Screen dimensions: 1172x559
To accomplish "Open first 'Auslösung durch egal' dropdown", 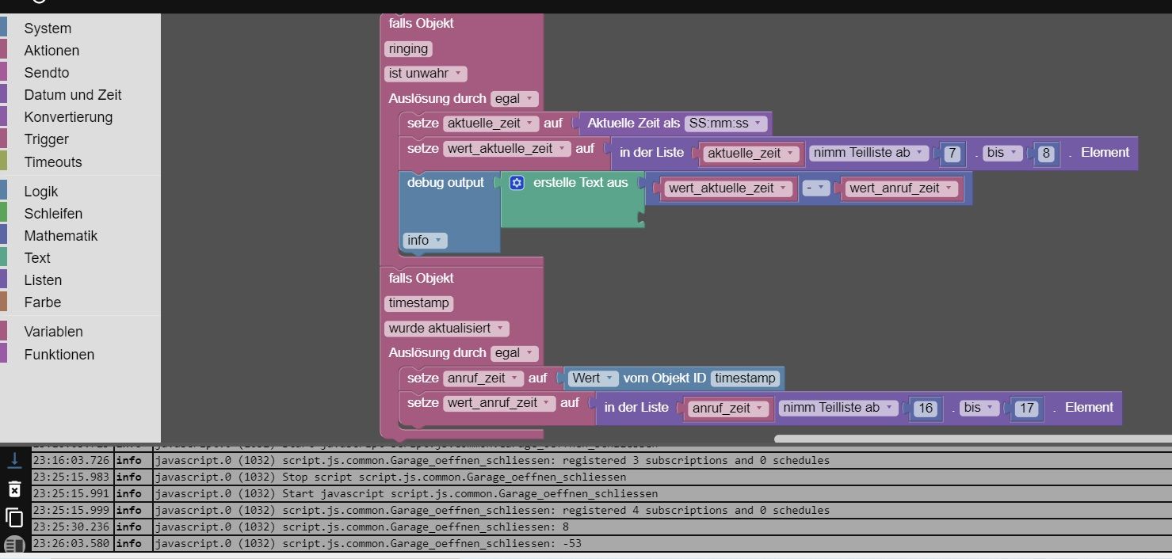I will tap(514, 99).
